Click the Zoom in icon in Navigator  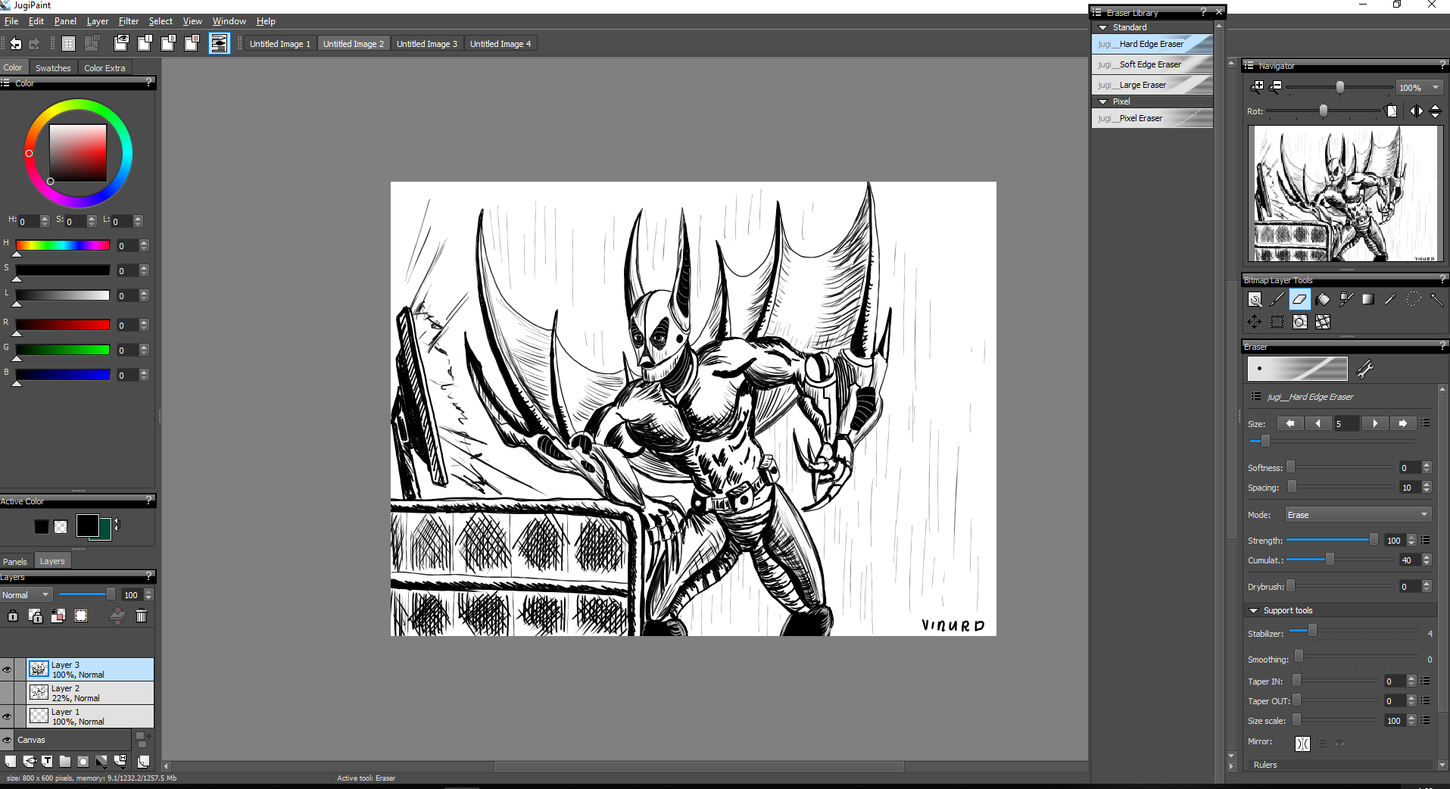click(1257, 87)
